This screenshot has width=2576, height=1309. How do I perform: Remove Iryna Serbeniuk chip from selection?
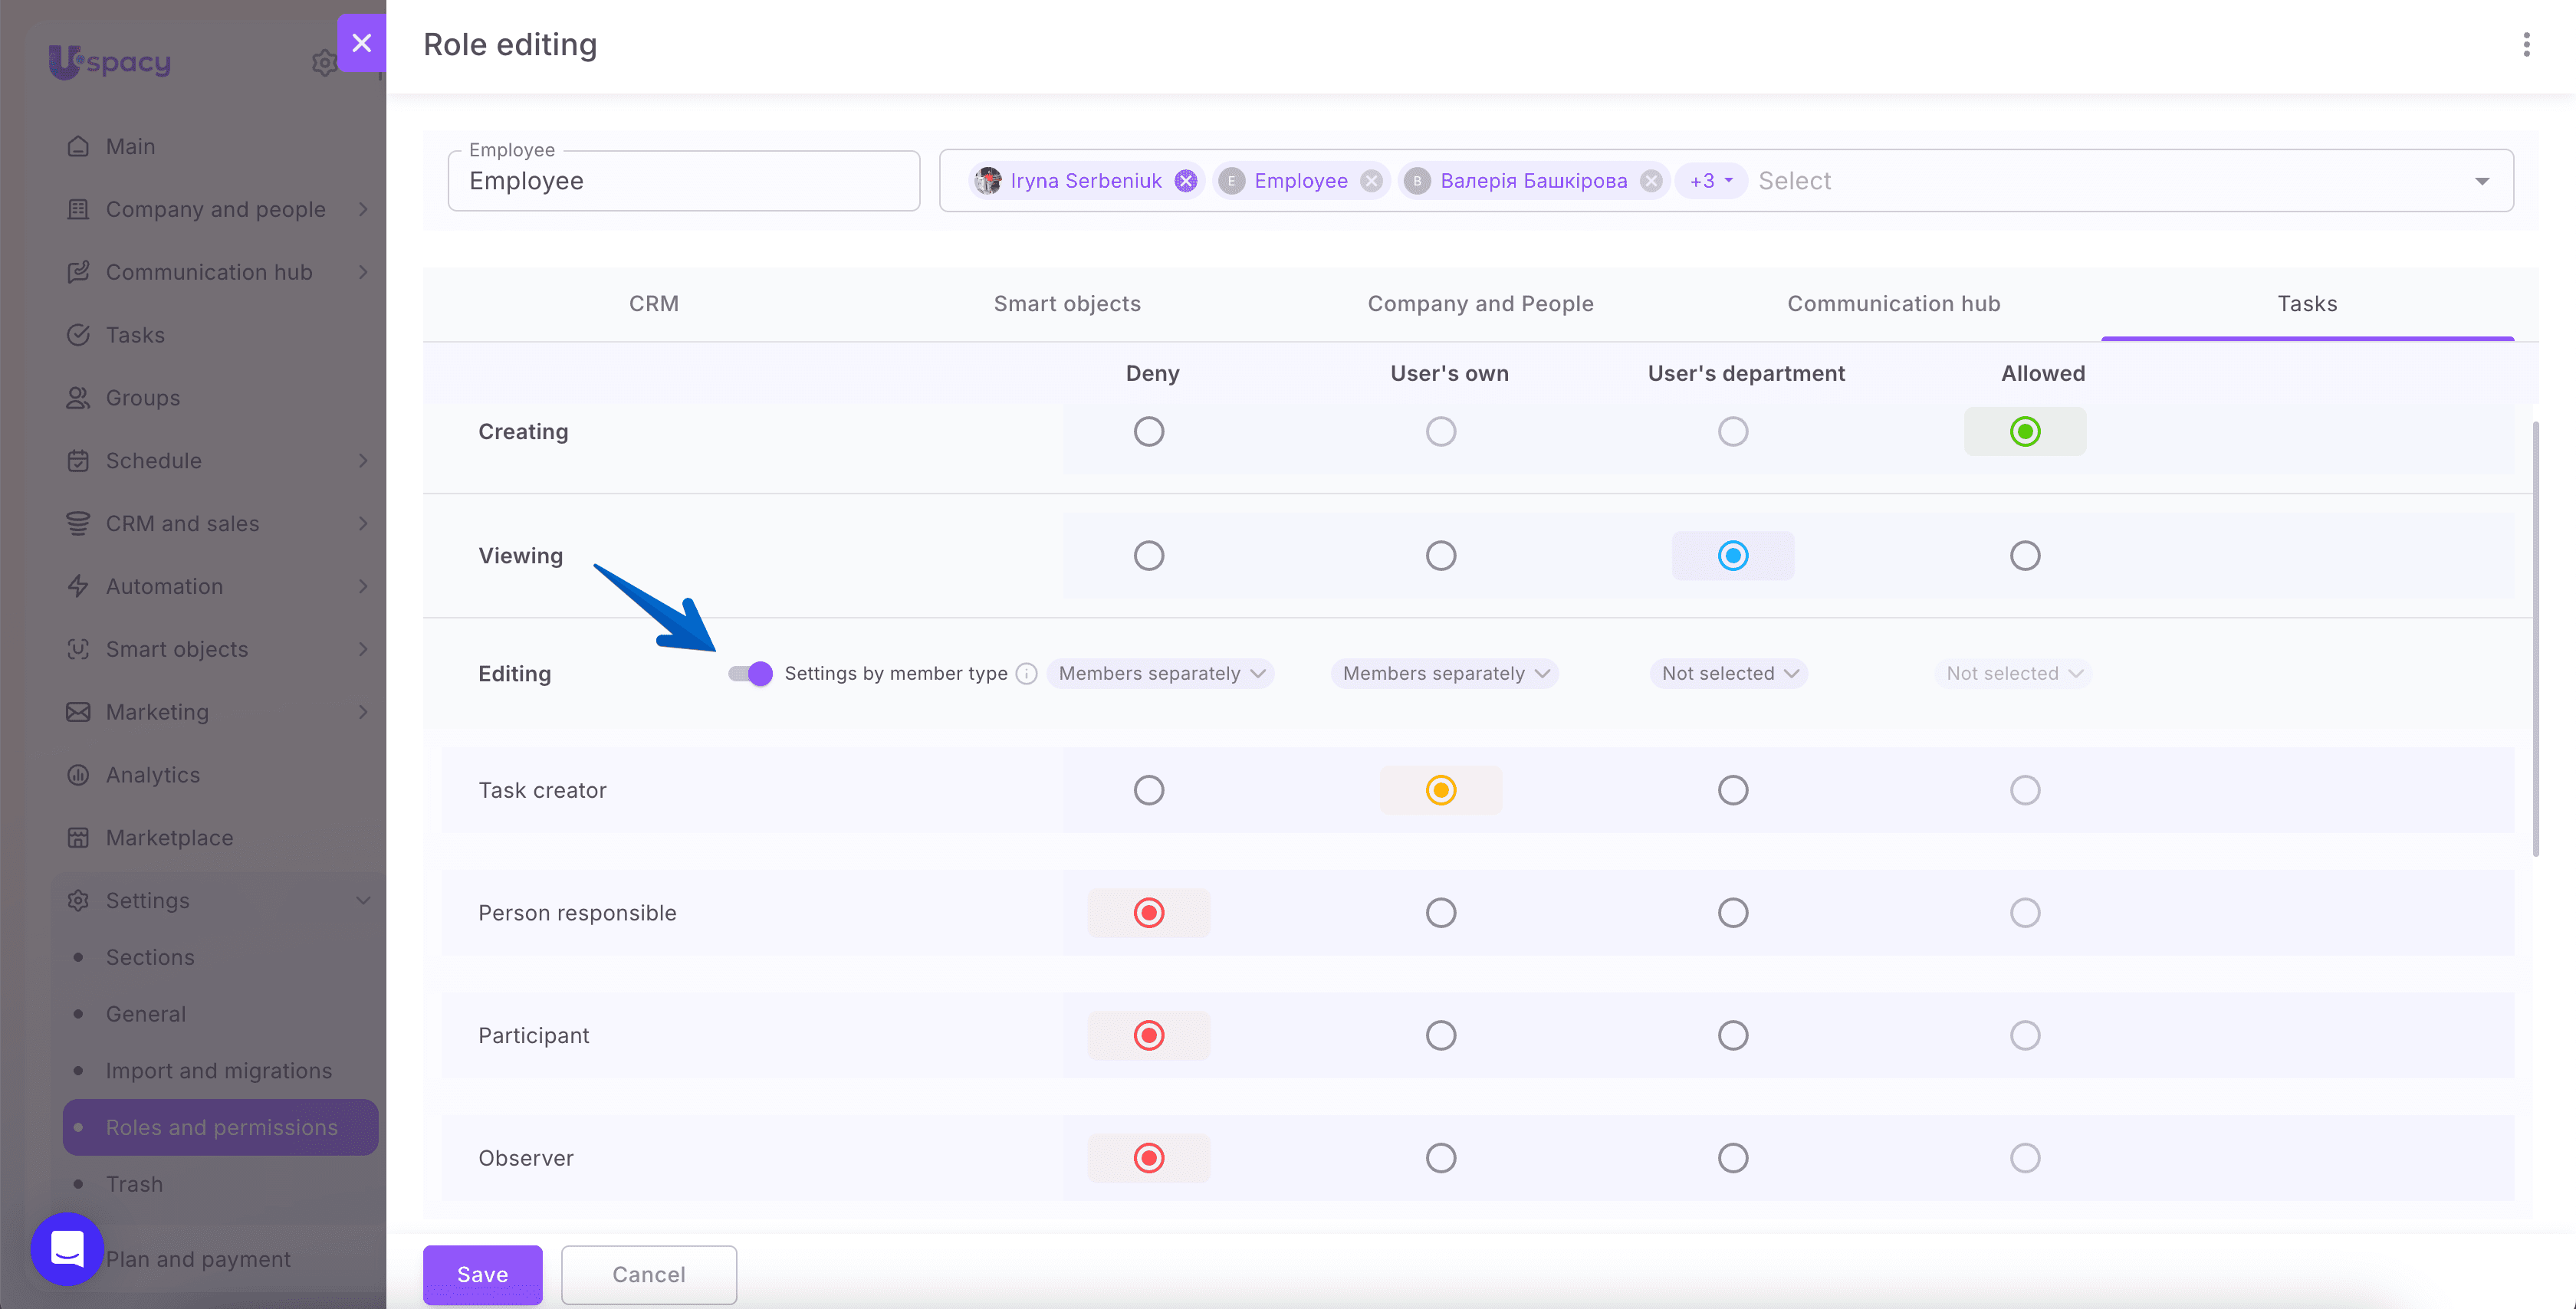1186,181
